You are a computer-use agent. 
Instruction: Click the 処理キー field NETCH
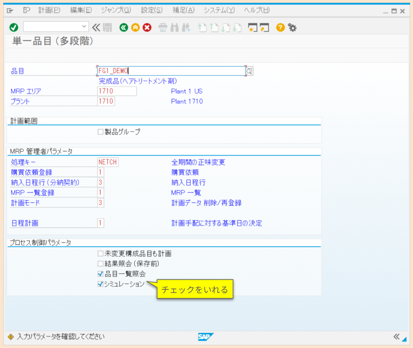pyautogui.click(x=108, y=162)
